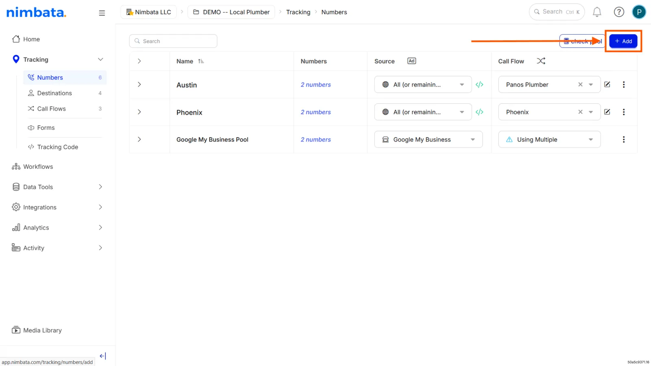Open more options for Google My Business Pool
Viewport: 651px width, 366px height.
click(x=624, y=139)
